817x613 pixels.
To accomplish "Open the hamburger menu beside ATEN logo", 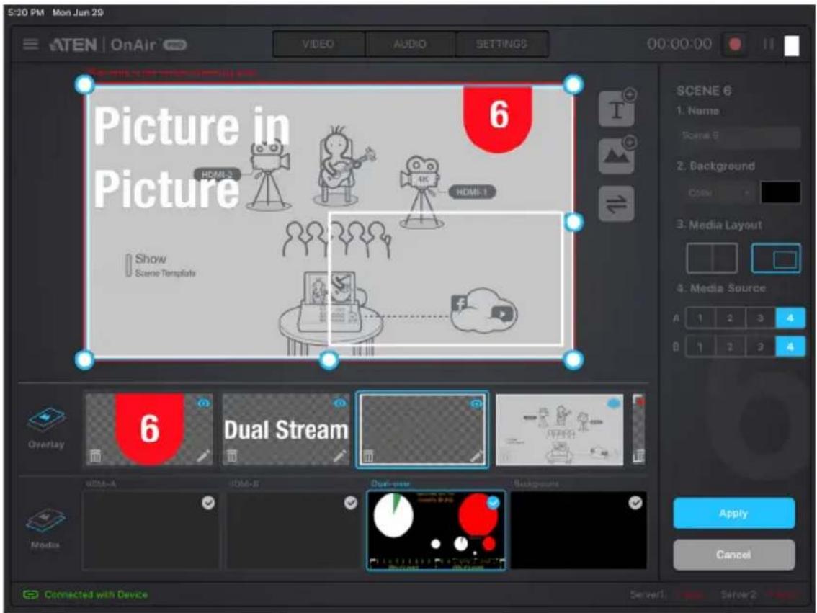I will coord(30,44).
